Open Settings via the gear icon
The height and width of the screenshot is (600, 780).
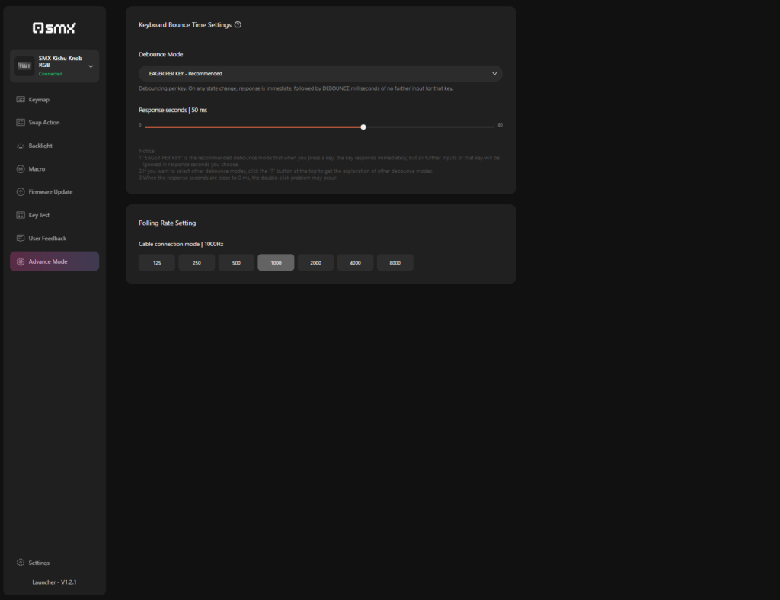tap(21, 563)
